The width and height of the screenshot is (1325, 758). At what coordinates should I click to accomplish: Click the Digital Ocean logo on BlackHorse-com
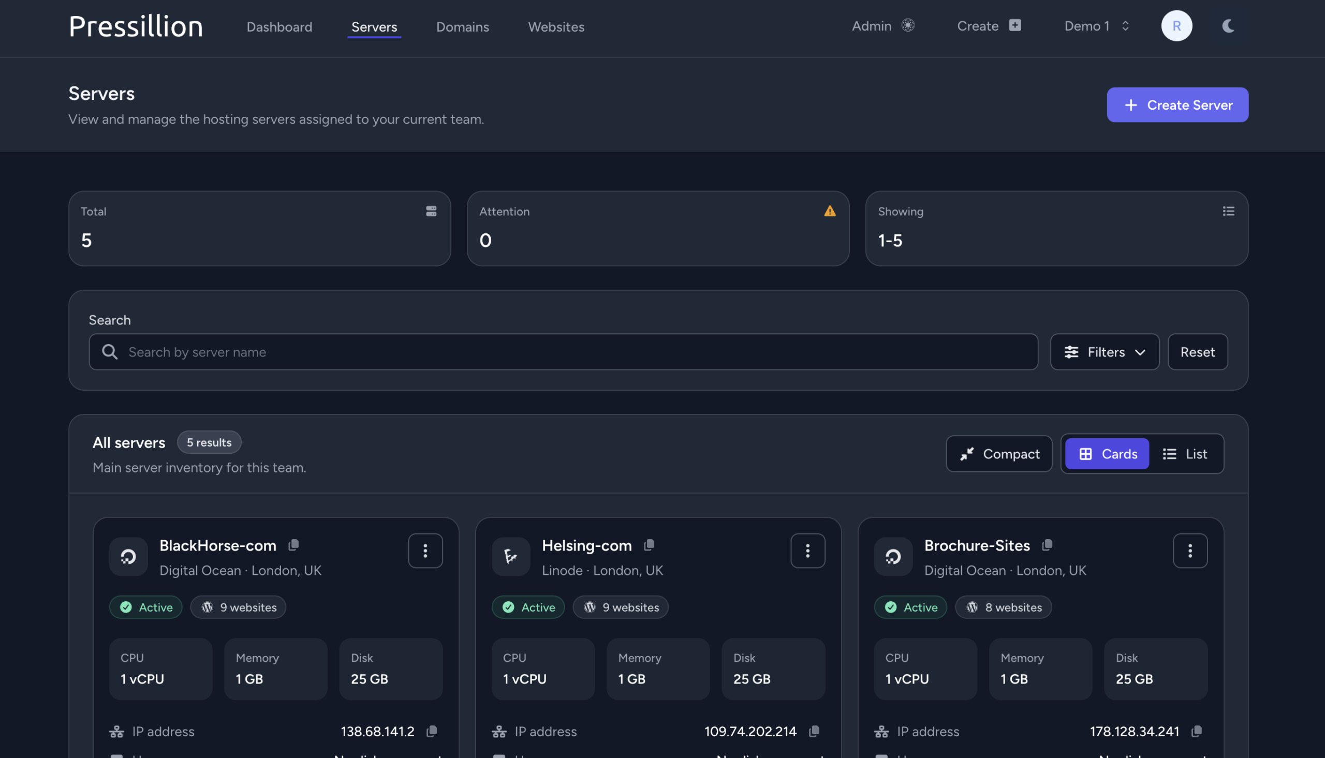[128, 557]
